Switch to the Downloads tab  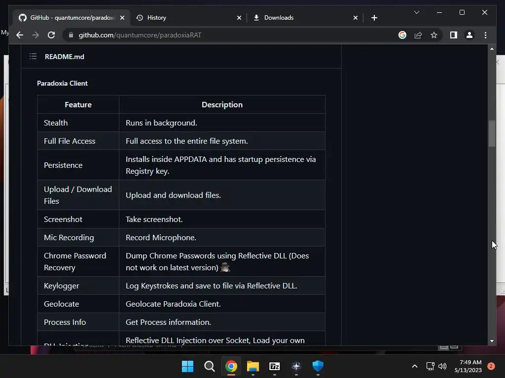[305, 18]
